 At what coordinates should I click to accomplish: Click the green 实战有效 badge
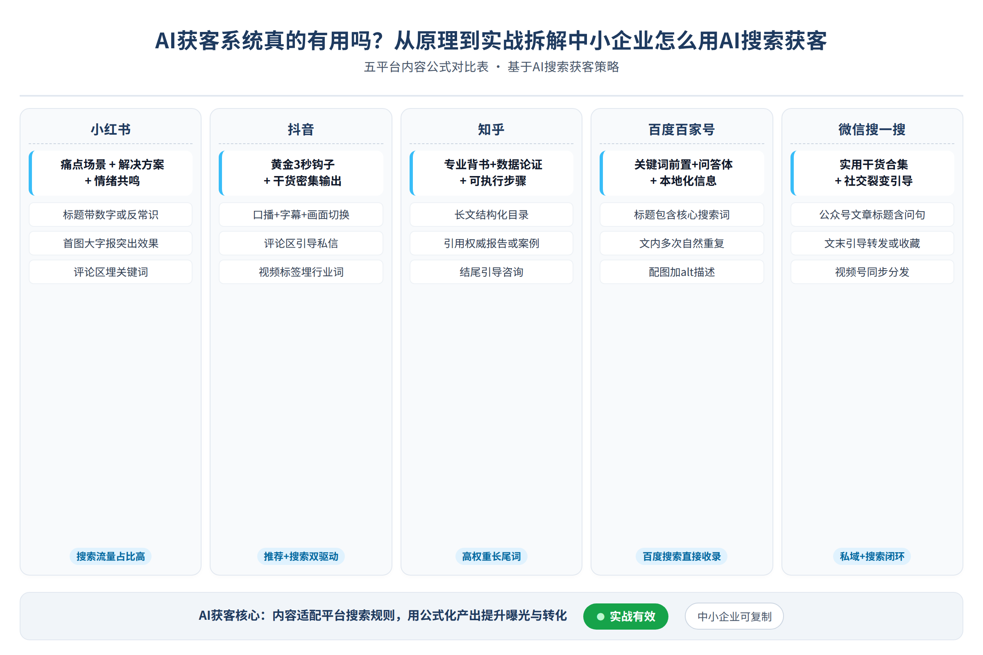[626, 616]
